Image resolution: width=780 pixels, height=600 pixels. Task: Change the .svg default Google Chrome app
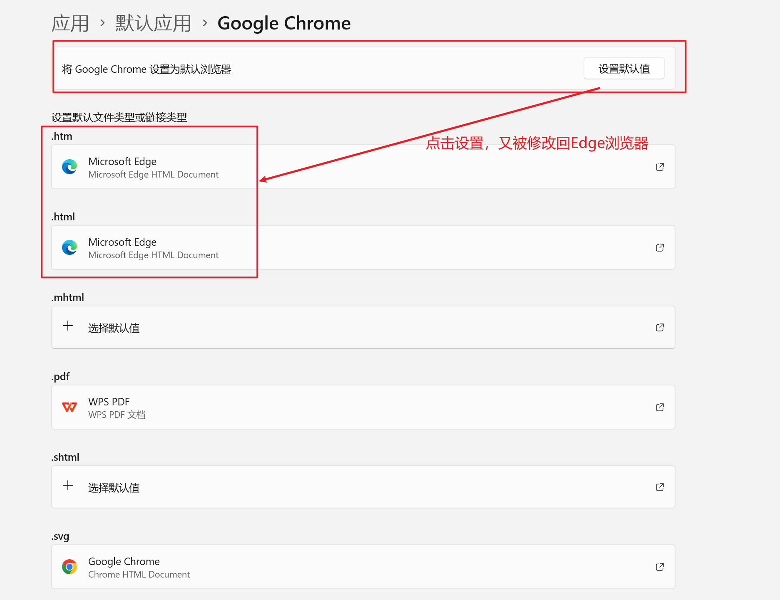363,567
